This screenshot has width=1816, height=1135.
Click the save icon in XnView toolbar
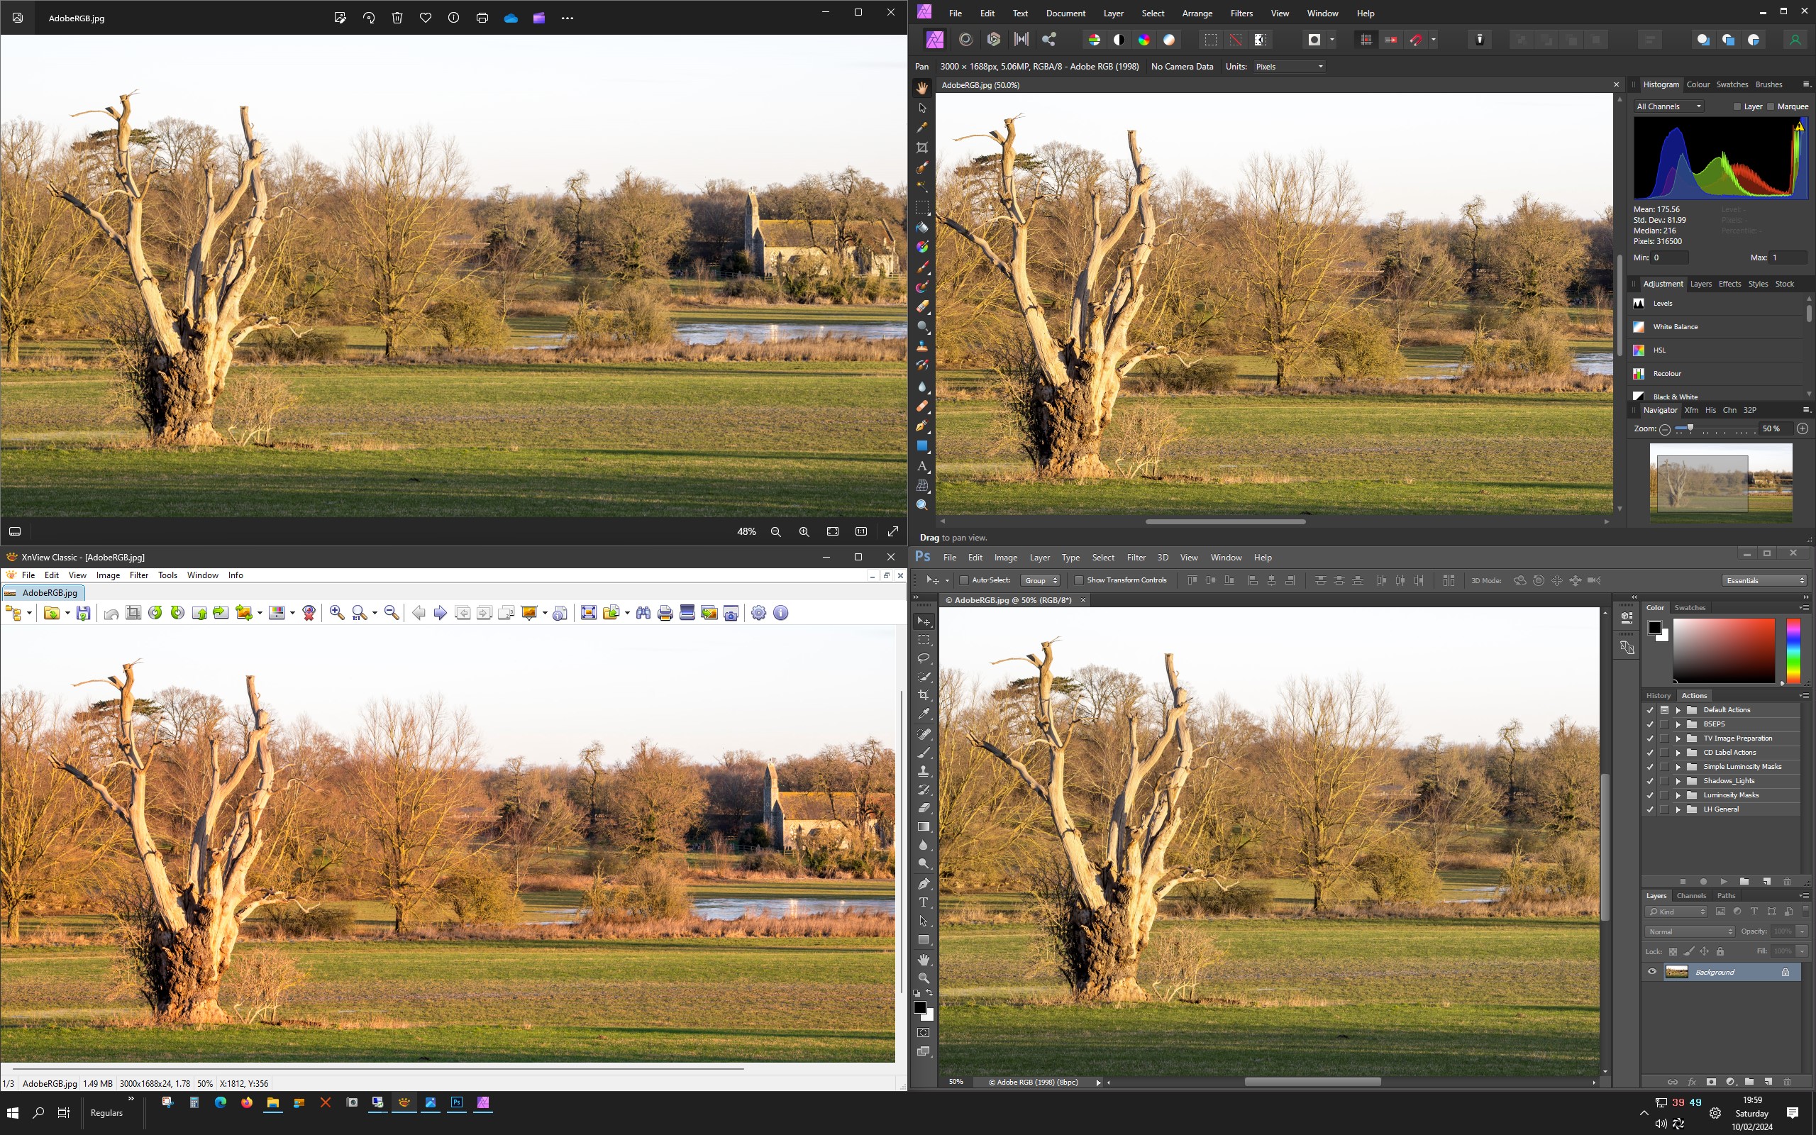tap(83, 614)
